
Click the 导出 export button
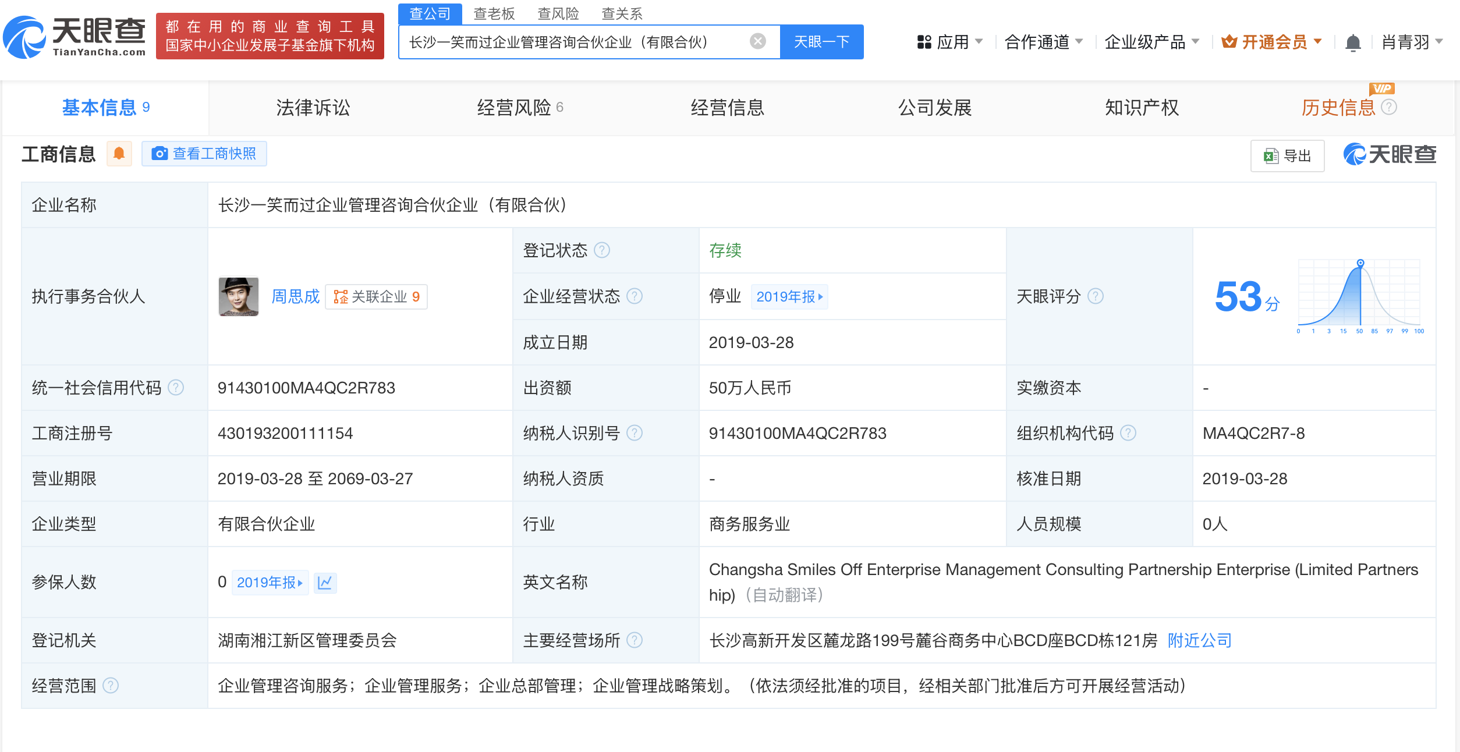click(x=1287, y=155)
